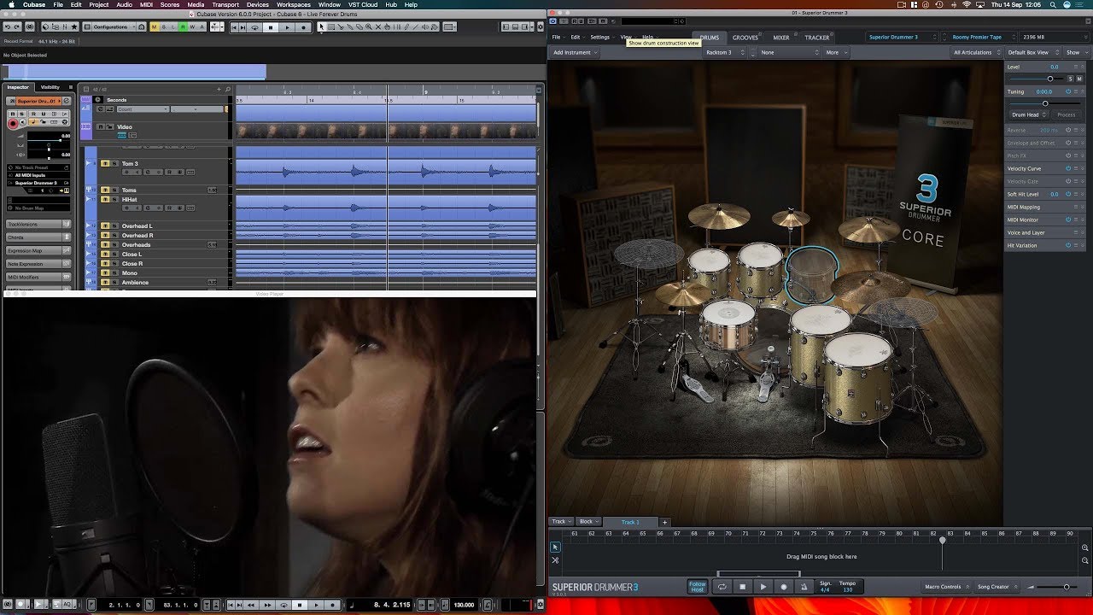Zoom in on the Superior Drummer timeline
The height and width of the screenshot is (615, 1093).
1084,548
